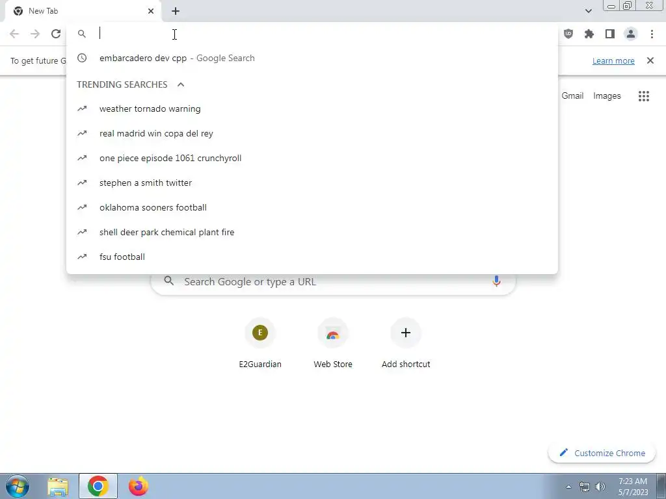Viewport: 666px width, 499px height.
Task: Select one piece episode 1061 crunchyroll
Action: [x=312, y=158]
